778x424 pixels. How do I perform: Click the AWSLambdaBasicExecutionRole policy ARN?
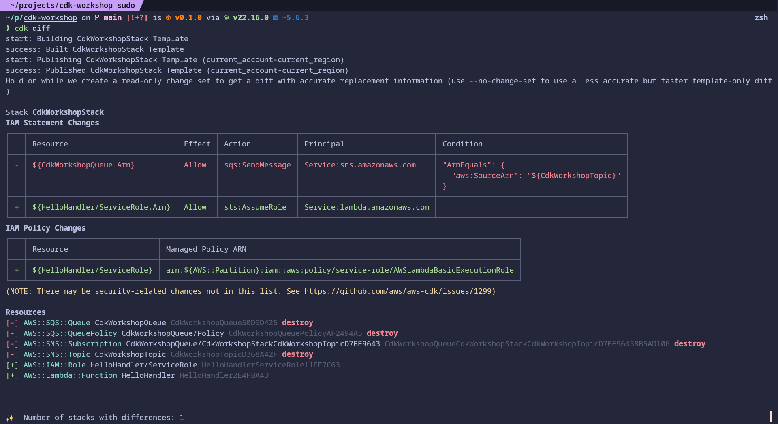[340, 270]
